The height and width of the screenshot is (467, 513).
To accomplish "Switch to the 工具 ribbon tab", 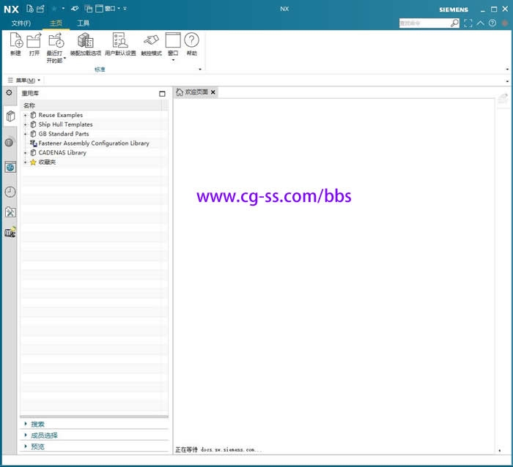I will click(x=84, y=23).
